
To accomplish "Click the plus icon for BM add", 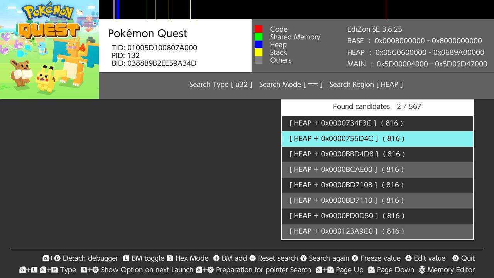I will [216, 258].
